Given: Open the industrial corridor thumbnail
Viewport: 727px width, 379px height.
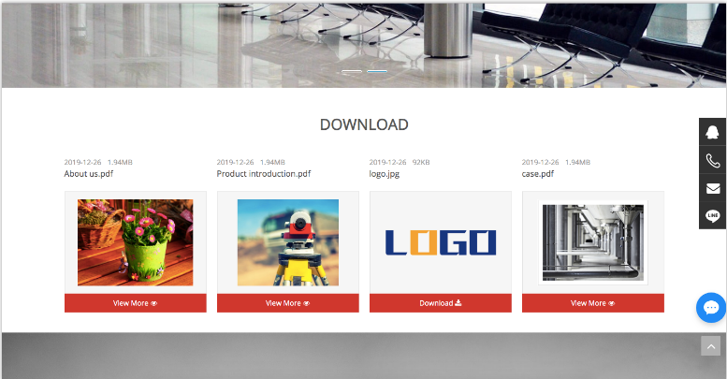Looking at the screenshot, I should 592,242.
